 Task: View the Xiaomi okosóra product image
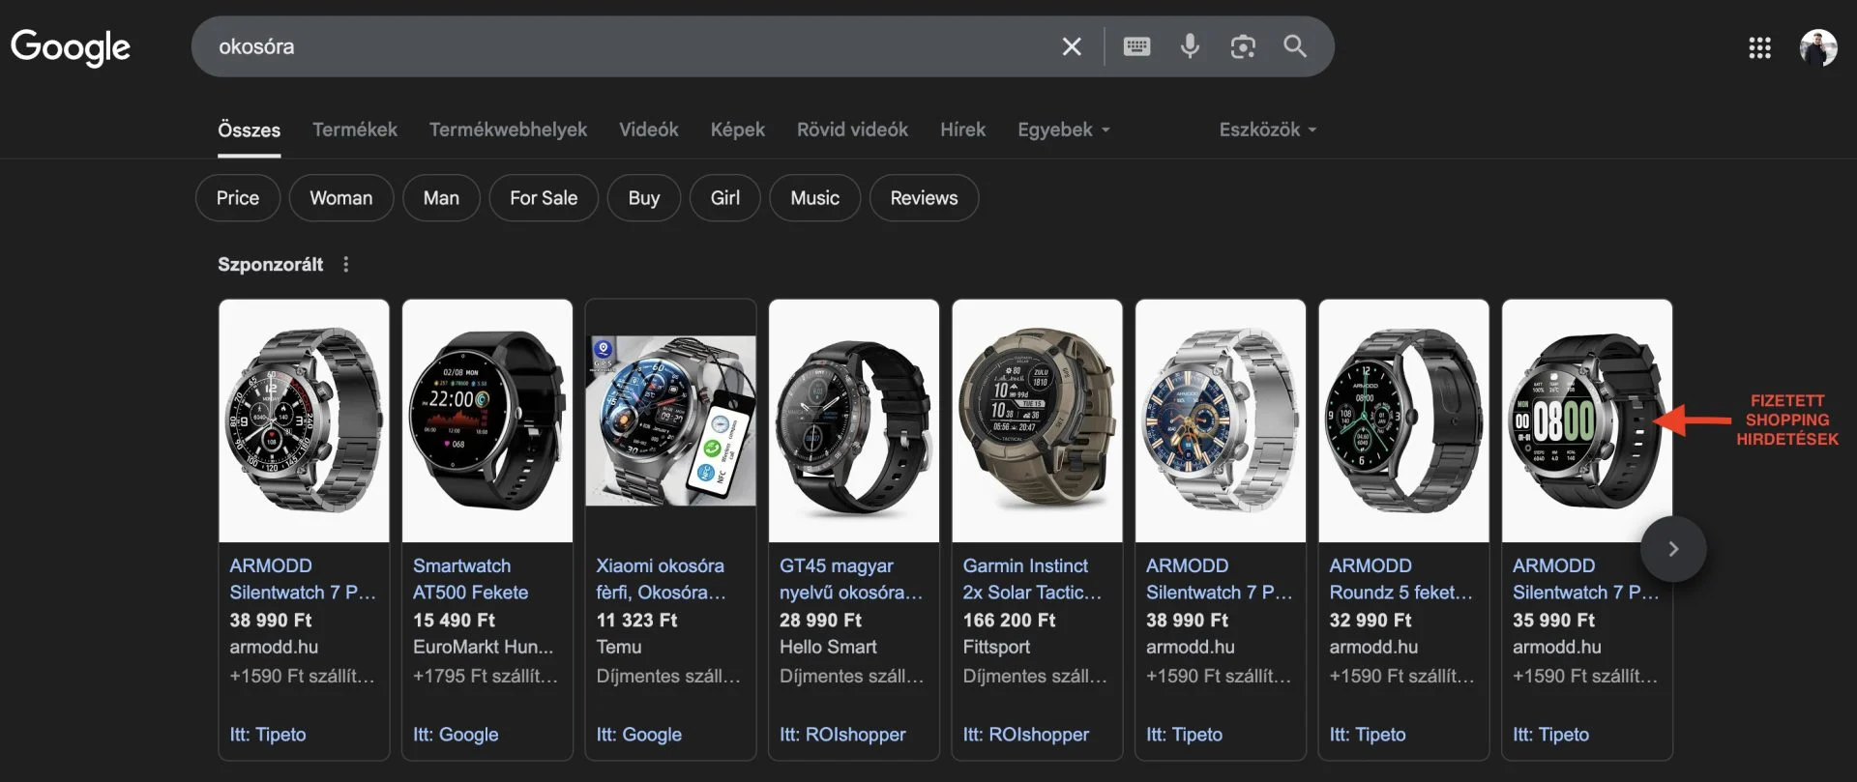[670, 420]
